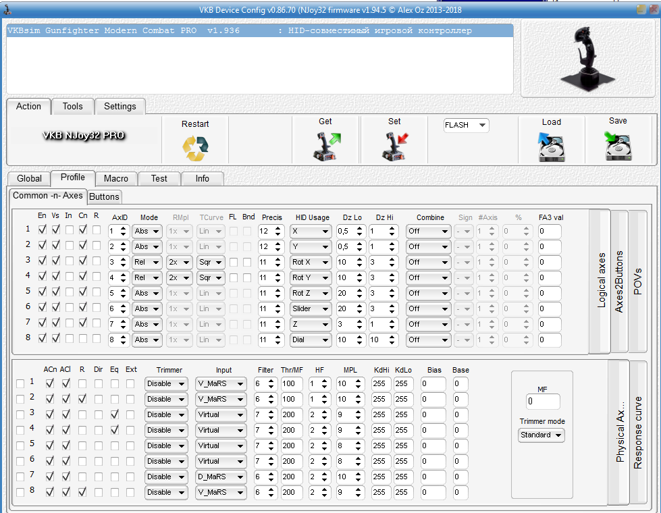661x513 pixels.
Task: Adjust AxID stepper for logical axis 1
Action: point(123,231)
